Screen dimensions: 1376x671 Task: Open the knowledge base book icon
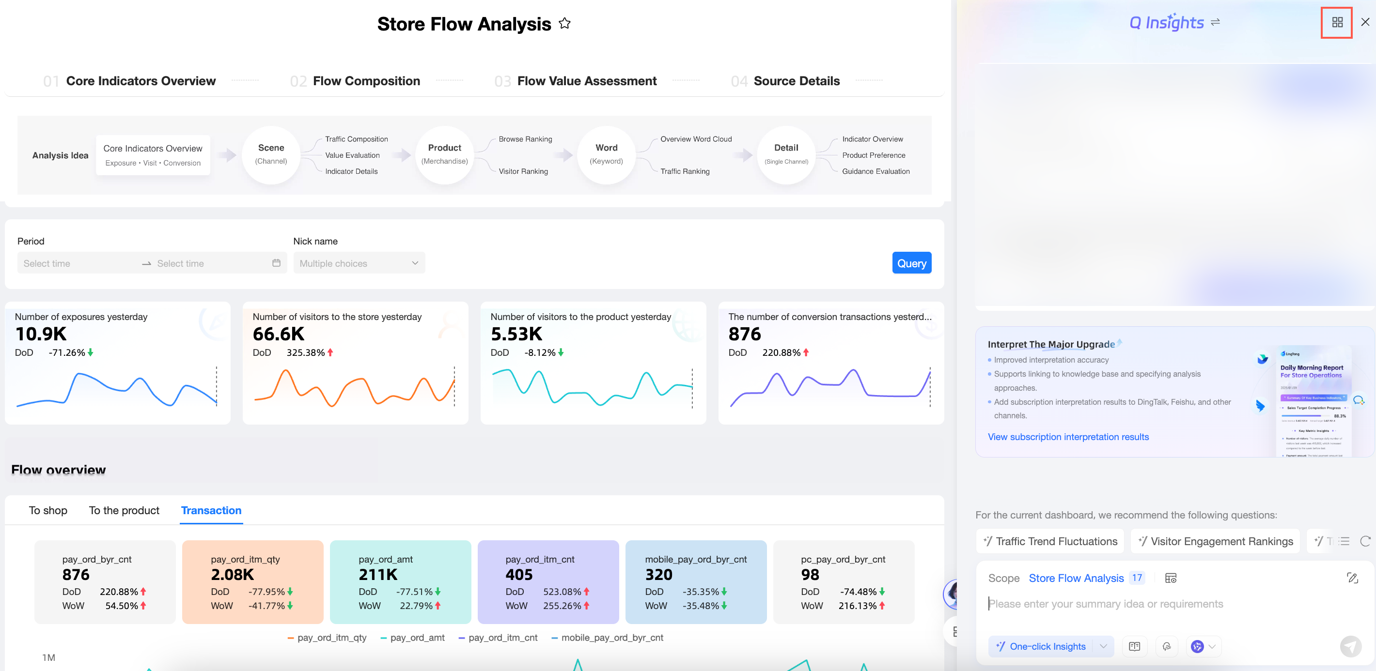point(1135,646)
